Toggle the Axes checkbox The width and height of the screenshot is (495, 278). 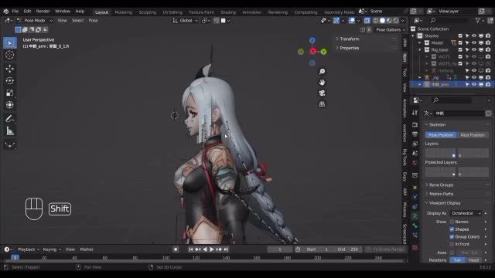tap(452, 253)
